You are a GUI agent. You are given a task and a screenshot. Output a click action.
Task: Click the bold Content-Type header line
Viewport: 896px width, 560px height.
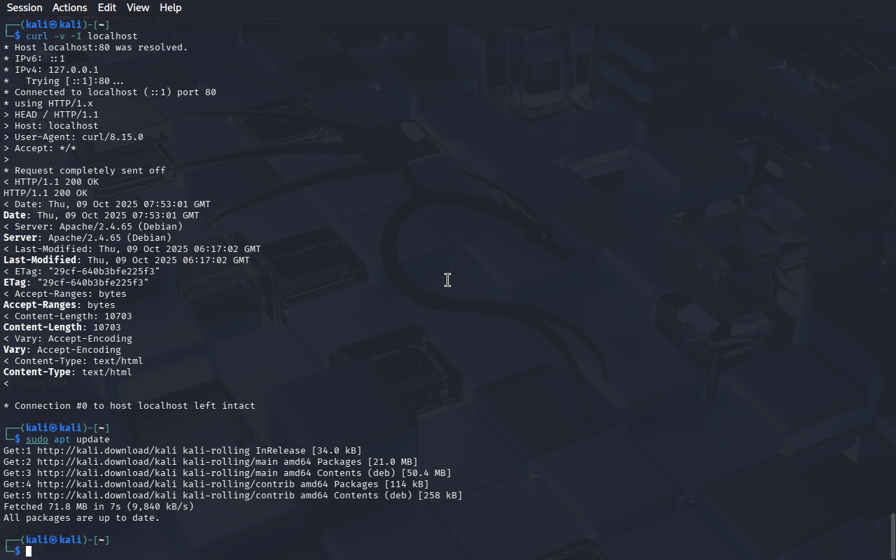[68, 372]
